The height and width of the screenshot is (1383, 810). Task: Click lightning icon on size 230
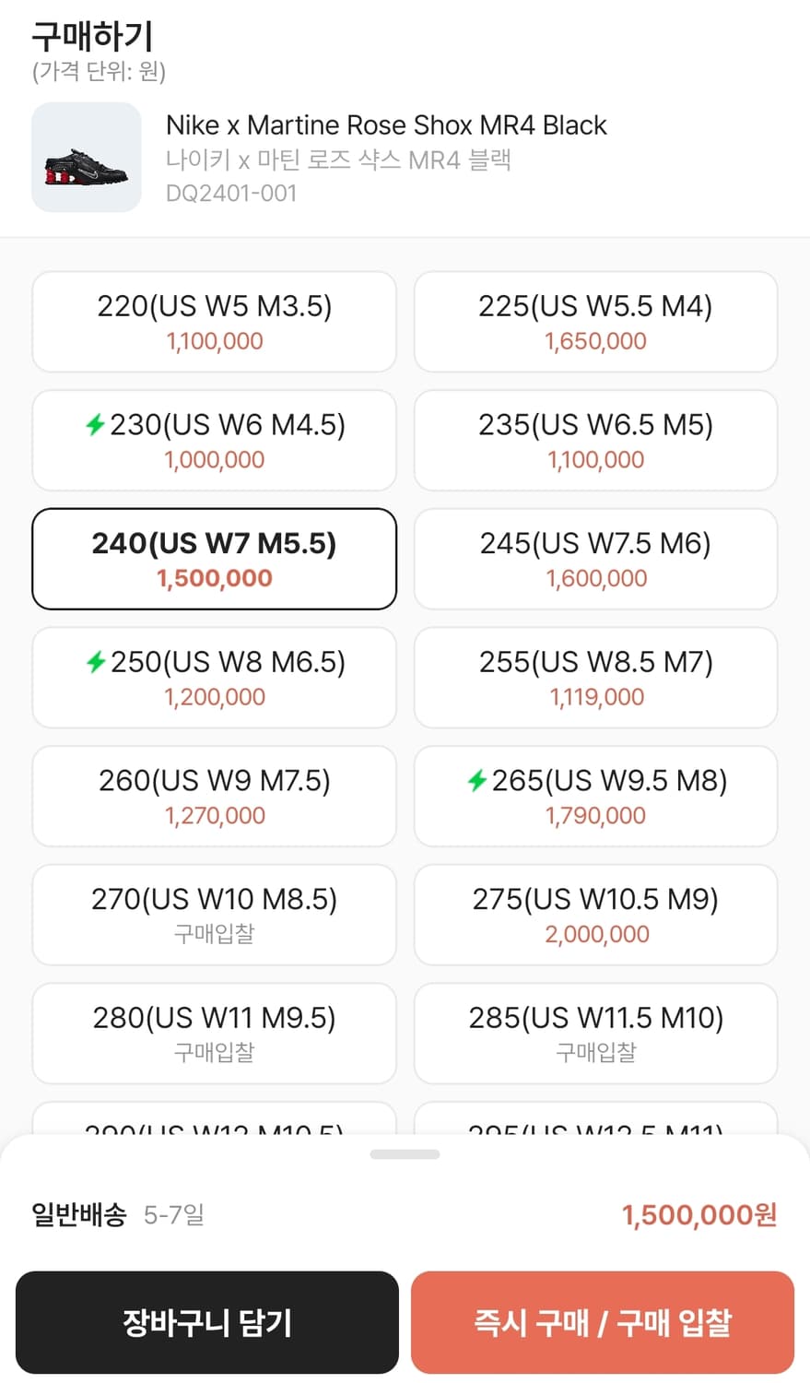95,425
